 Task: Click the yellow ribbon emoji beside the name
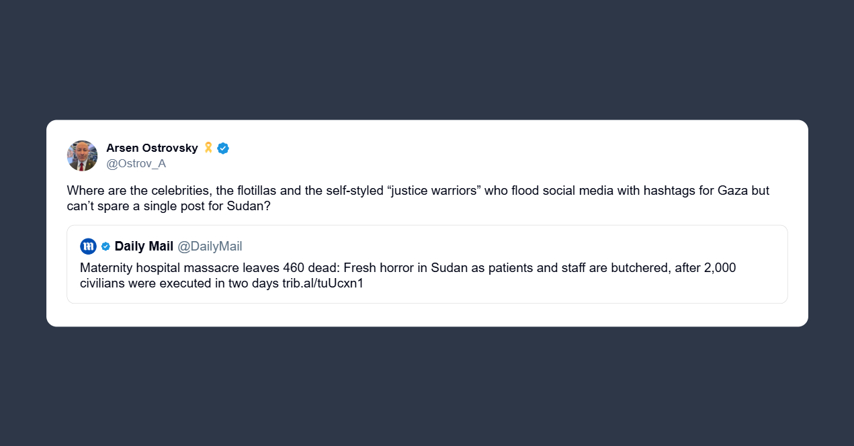[x=208, y=148]
